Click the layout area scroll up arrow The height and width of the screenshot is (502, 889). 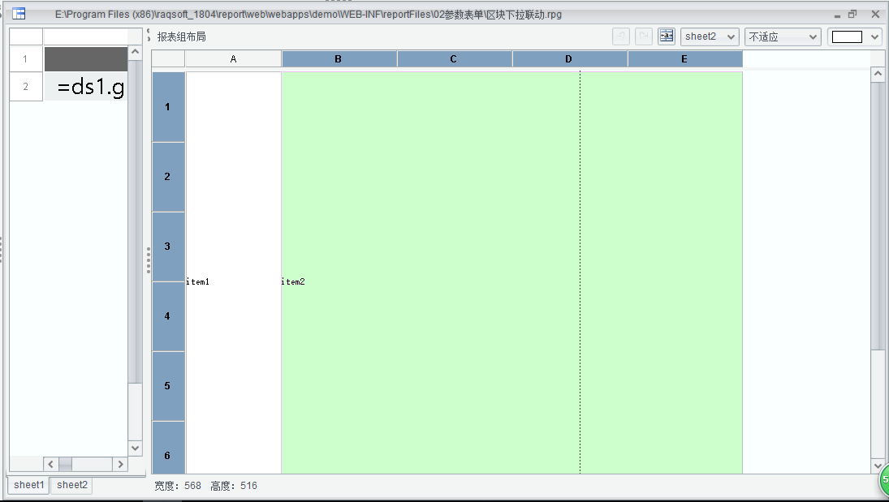[878, 74]
